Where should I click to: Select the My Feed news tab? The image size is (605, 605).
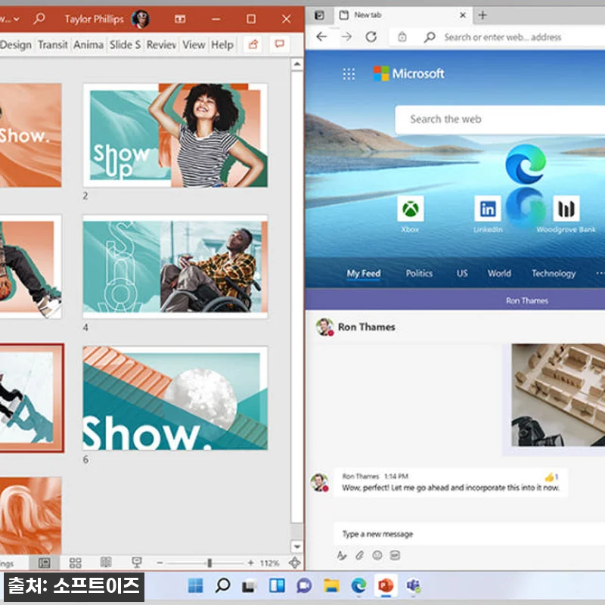(364, 273)
